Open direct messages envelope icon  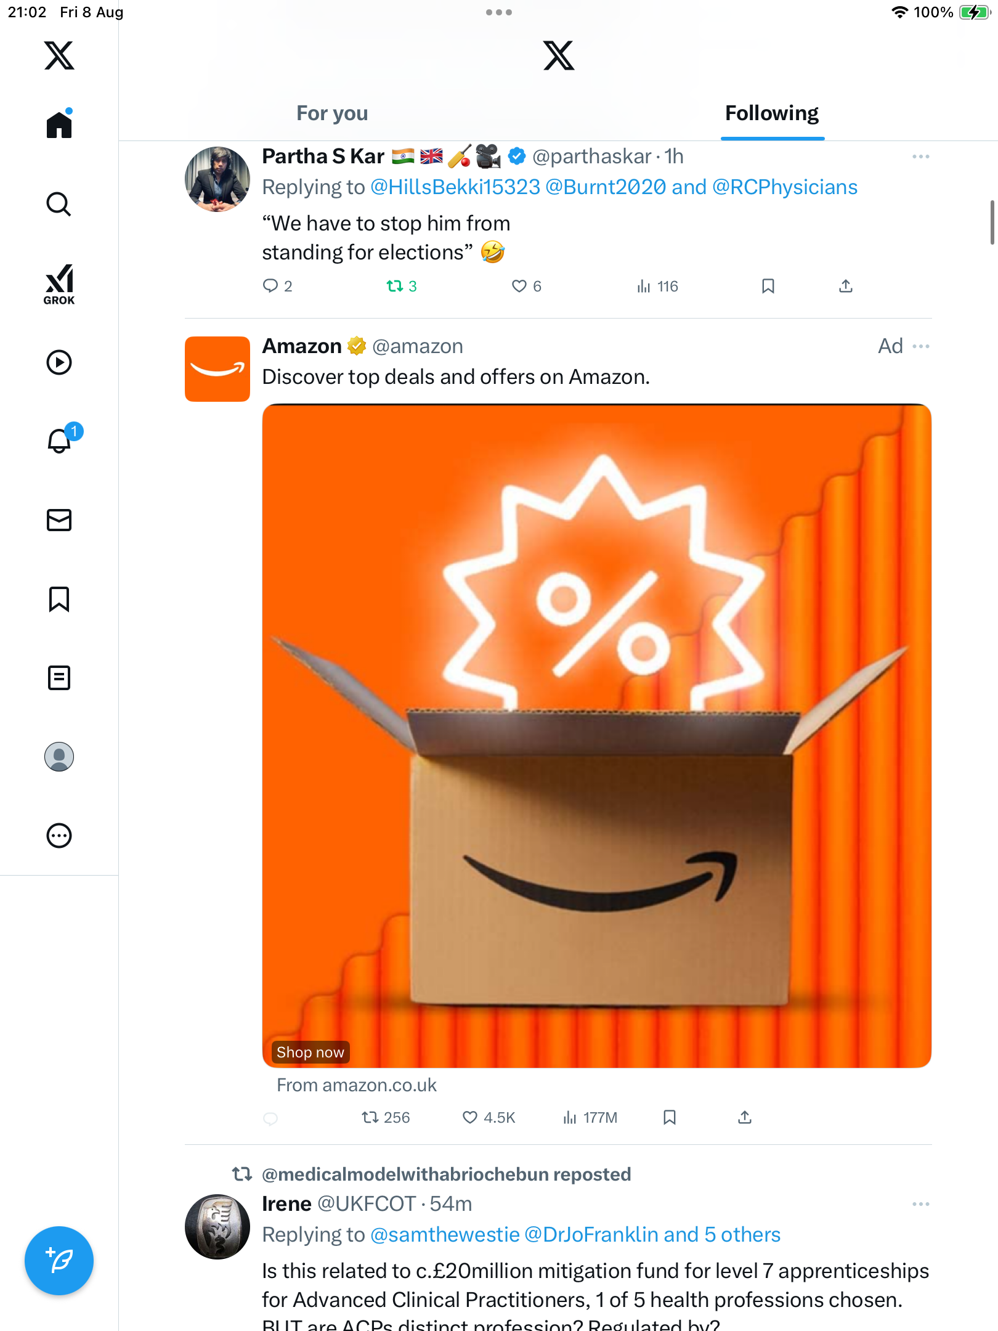(59, 520)
